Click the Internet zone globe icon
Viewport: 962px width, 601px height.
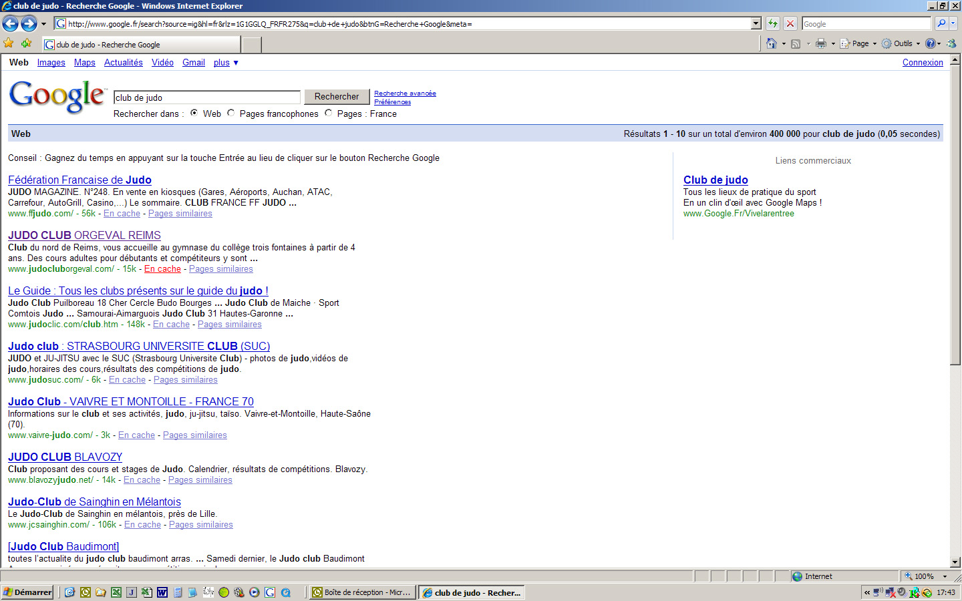tap(797, 576)
